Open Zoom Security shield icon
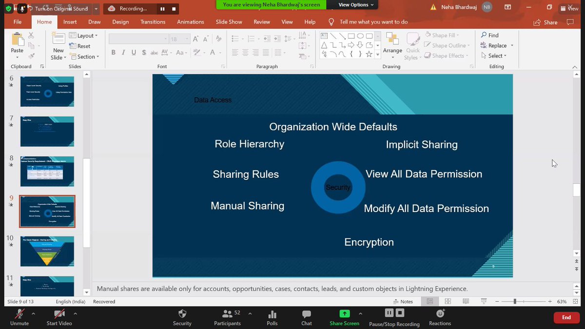The height and width of the screenshot is (329, 585). click(x=182, y=317)
